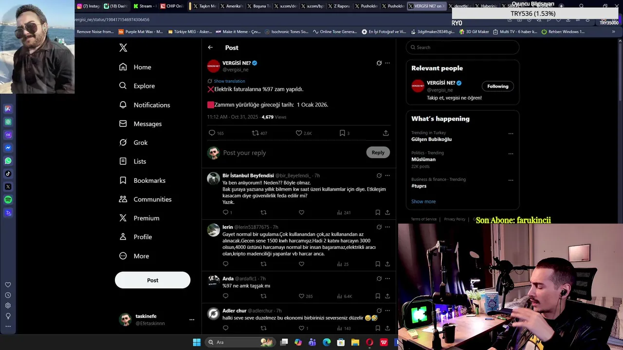The image size is (623, 350).
Task: View analytics showing 6.4K views on Arda's reply
Action: point(344,296)
